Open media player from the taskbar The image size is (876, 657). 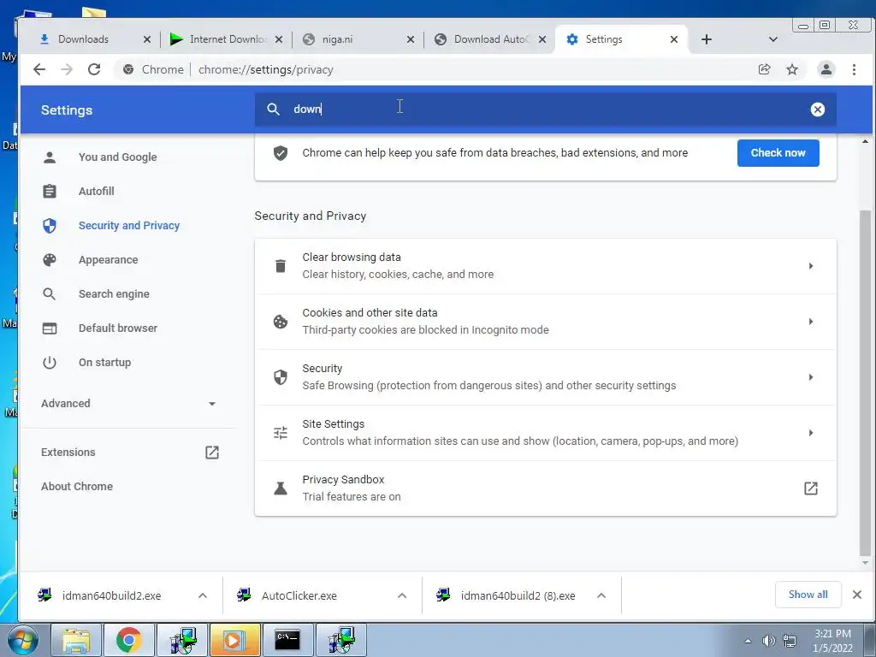234,640
